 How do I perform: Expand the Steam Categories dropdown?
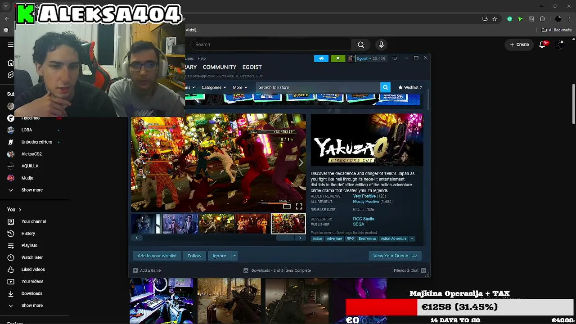tap(214, 87)
